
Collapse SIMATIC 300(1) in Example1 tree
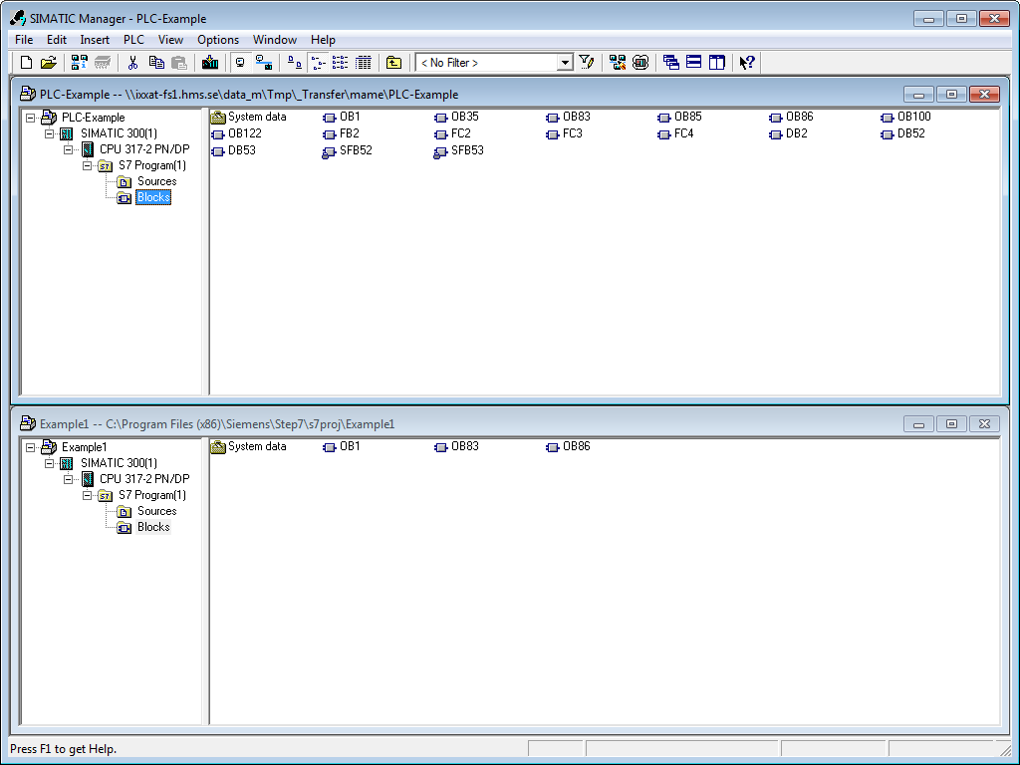[50, 464]
